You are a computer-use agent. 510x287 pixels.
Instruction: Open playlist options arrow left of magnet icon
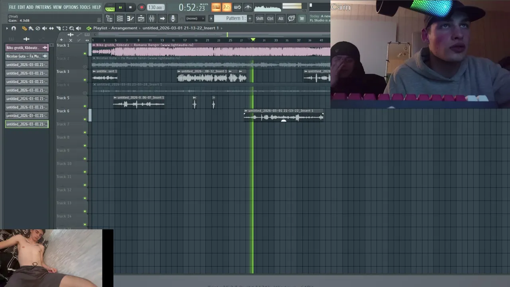(x=7, y=28)
